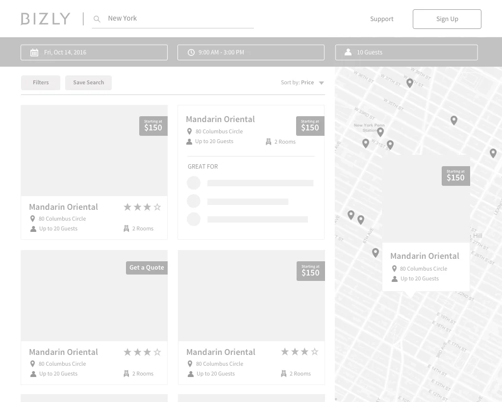Click the Sort by: Price label
This screenshot has height=402, width=502.
(298, 82)
